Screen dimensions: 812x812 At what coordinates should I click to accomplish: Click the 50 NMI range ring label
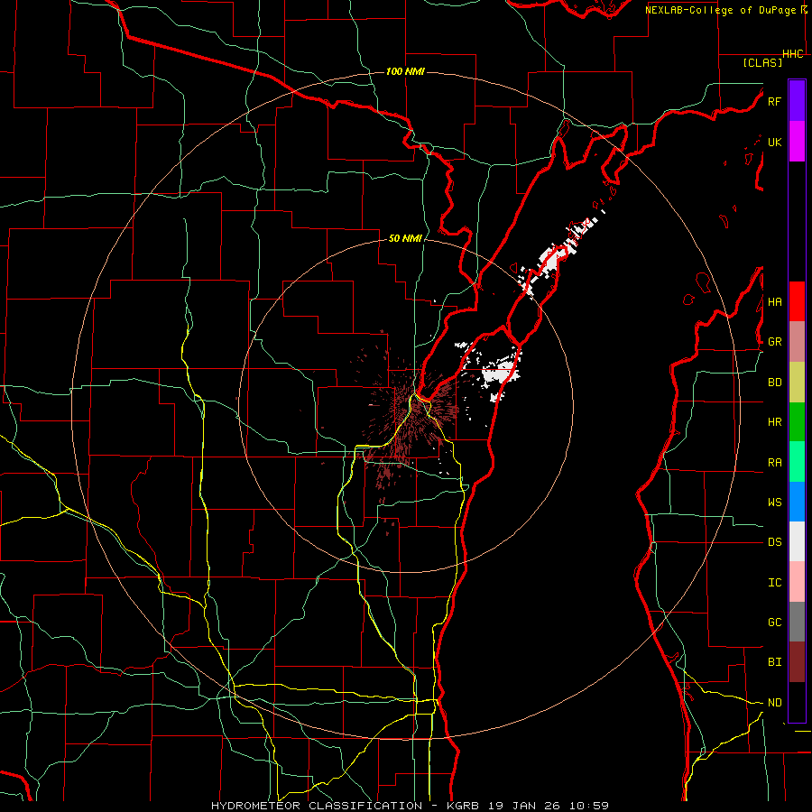(x=405, y=238)
